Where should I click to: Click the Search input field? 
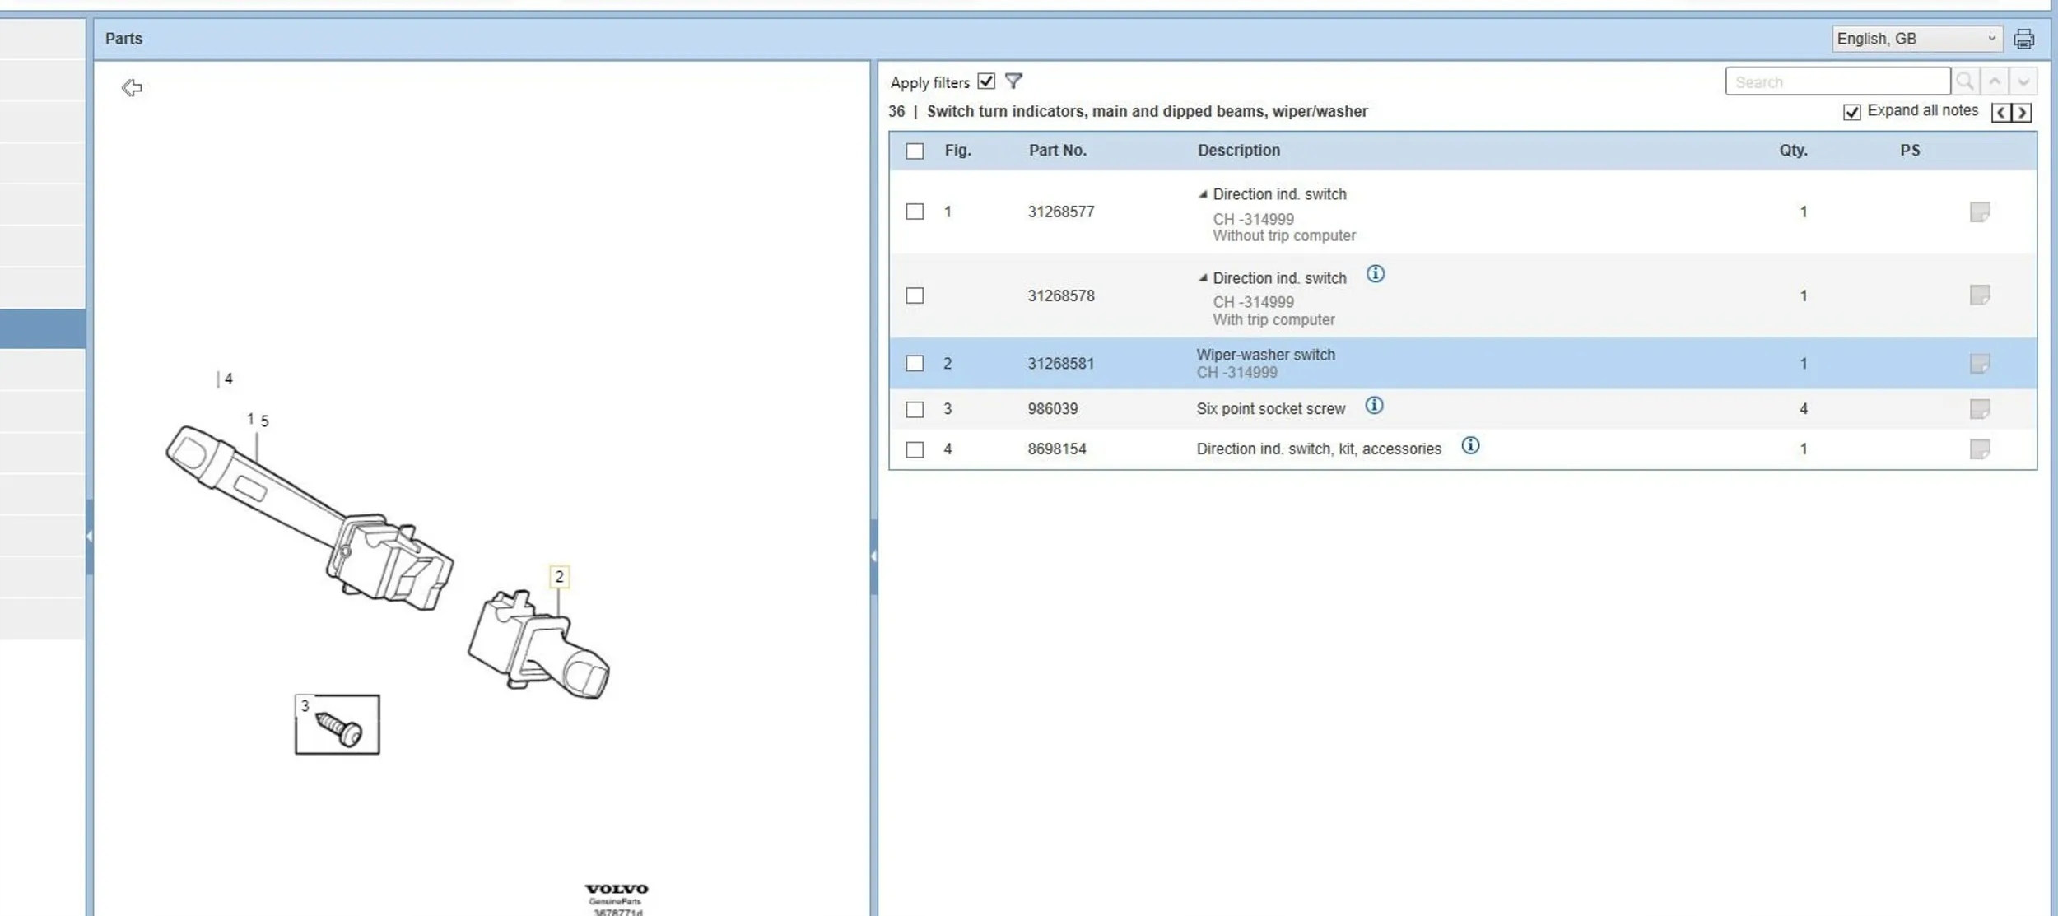pyautogui.click(x=1837, y=81)
